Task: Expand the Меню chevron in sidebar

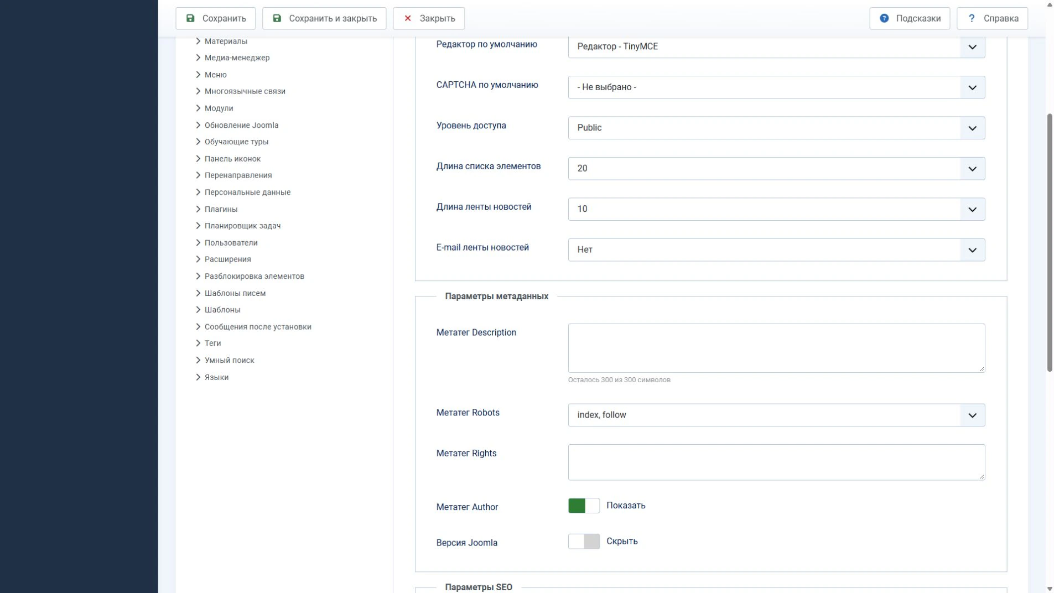Action: (198, 75)
